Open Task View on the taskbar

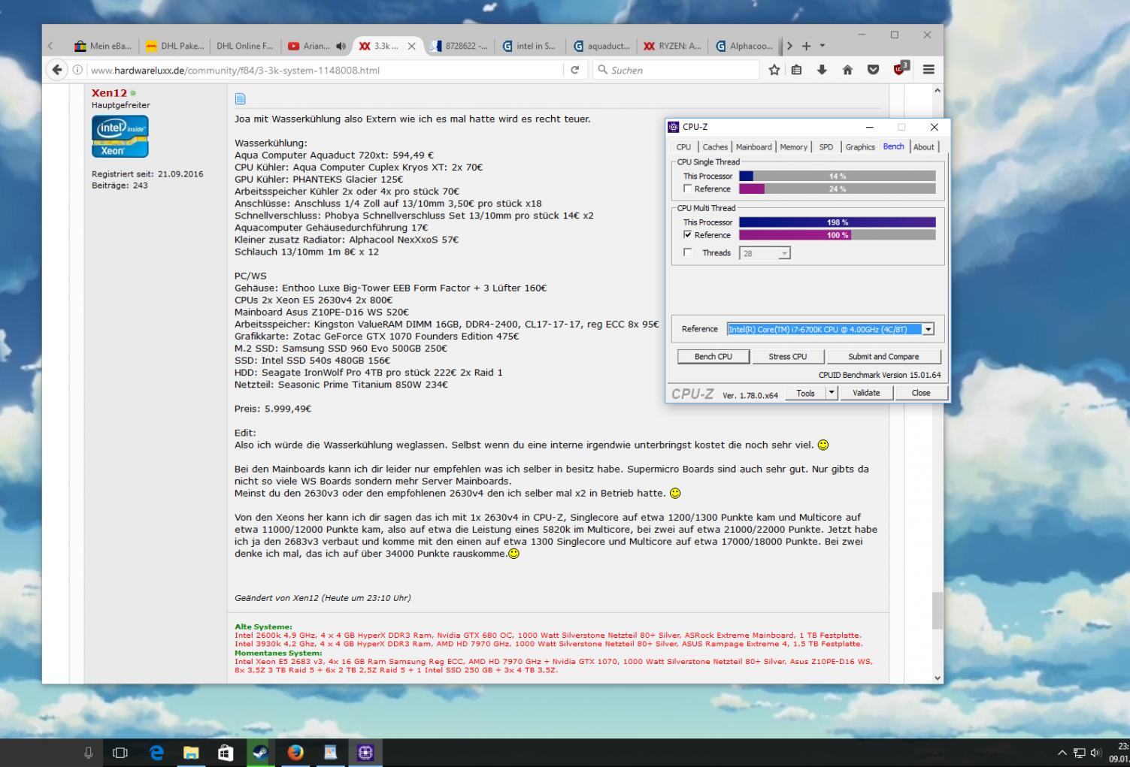point(120,752)
